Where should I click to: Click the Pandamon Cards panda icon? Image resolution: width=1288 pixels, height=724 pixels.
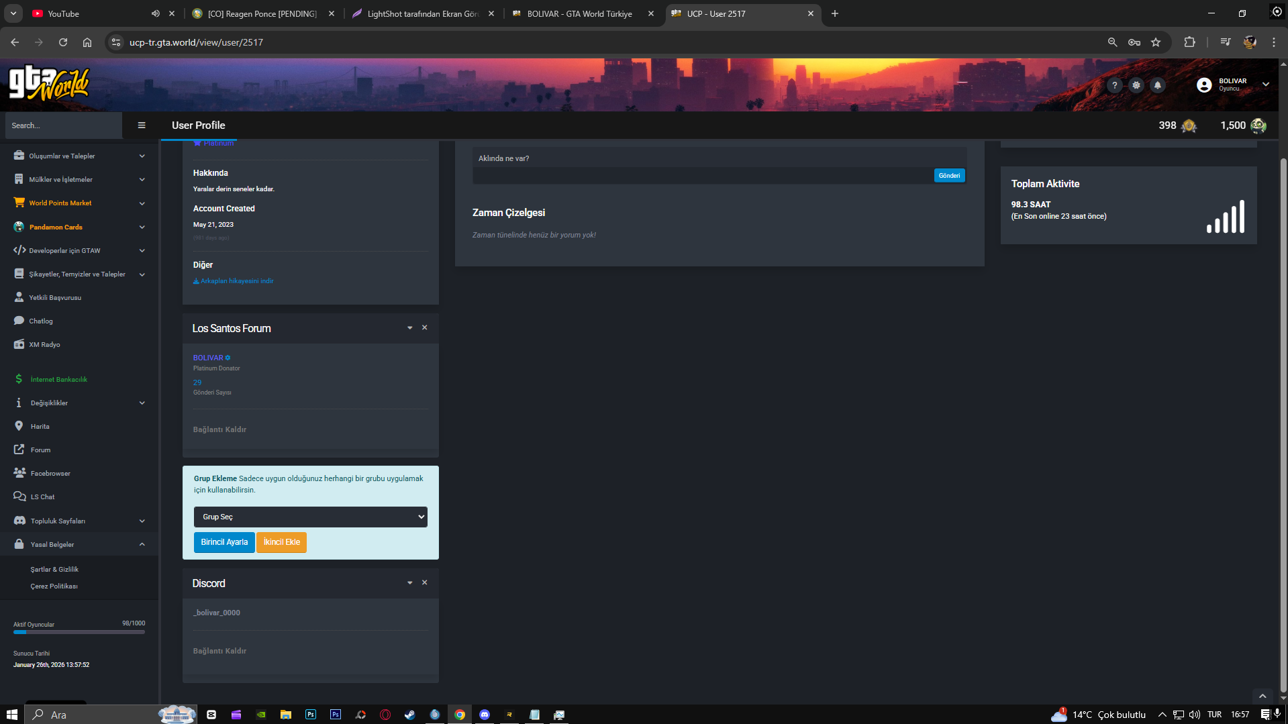pos(19,227)
